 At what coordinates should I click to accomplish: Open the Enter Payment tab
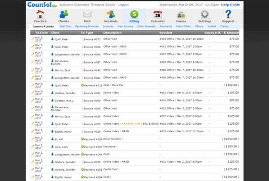tap(146, 26)
